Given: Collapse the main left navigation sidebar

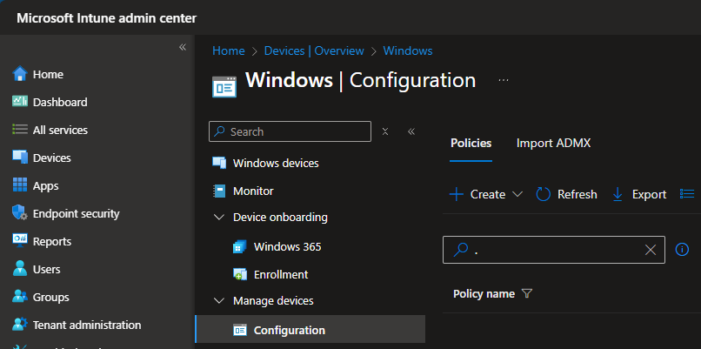Looking at the screenshot, I should click(183, 47).
